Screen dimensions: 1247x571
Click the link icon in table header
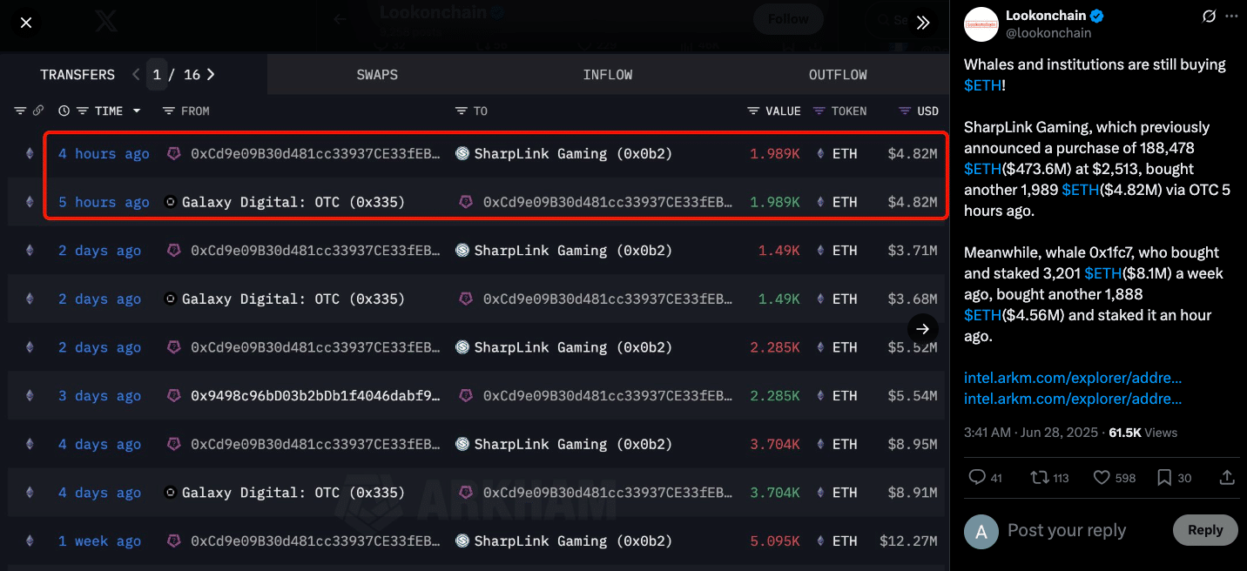click(38, 111)
